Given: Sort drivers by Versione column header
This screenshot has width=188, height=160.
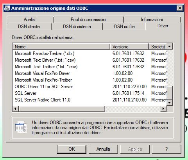Looking at the screenshot, I should click(129, 47).
